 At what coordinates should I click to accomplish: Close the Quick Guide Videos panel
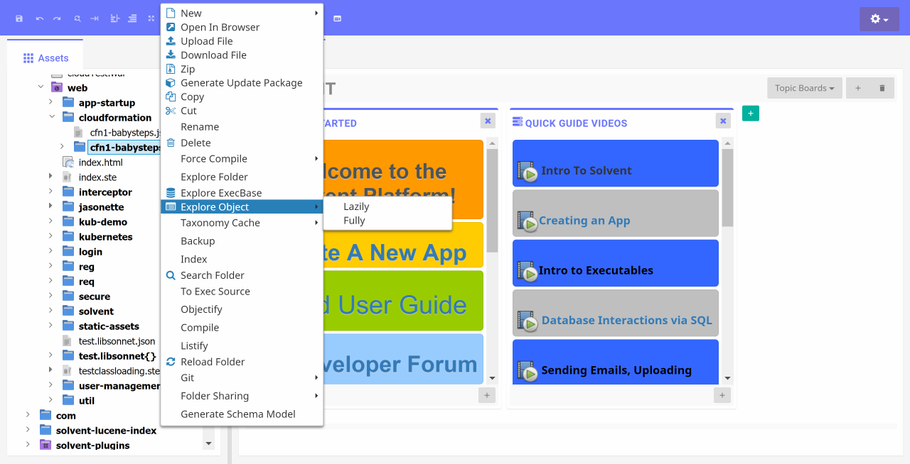point(723,121)
